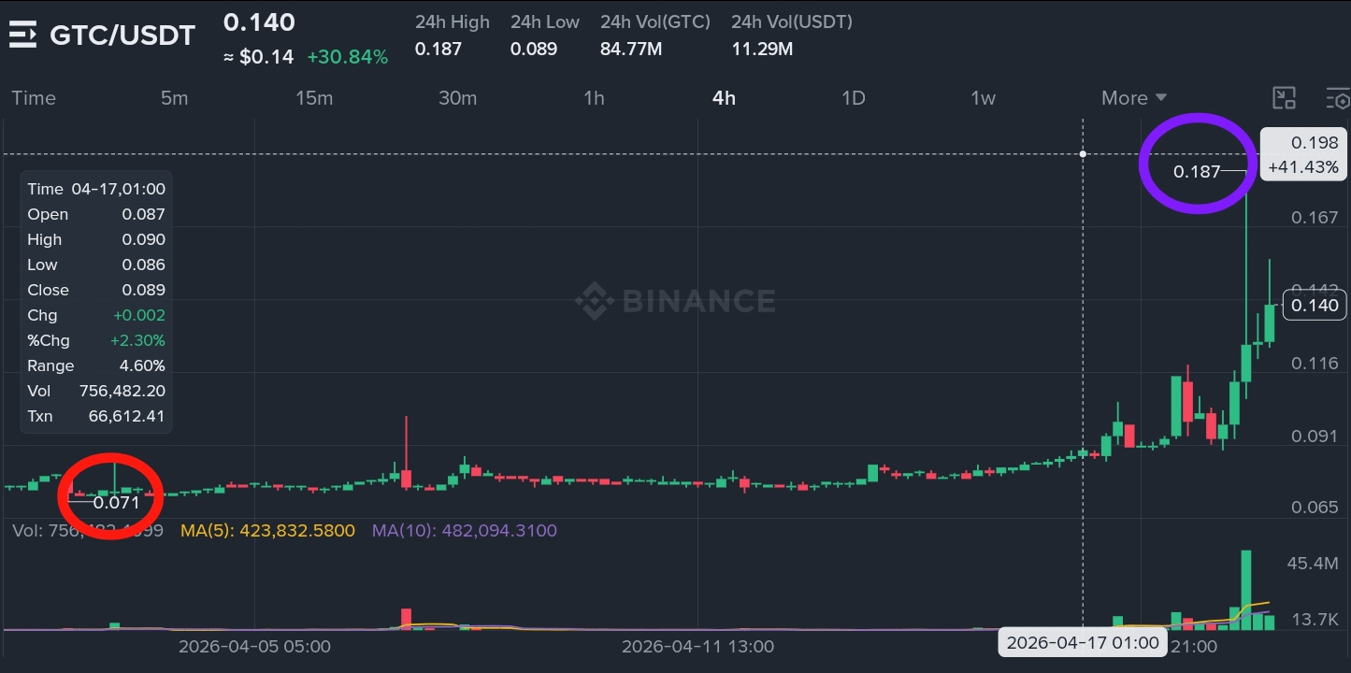This screenshot has width=1351, height=673.
Task: Tap the %Chg +2.30% tooltip row
Action: click(x=96, y=340)
